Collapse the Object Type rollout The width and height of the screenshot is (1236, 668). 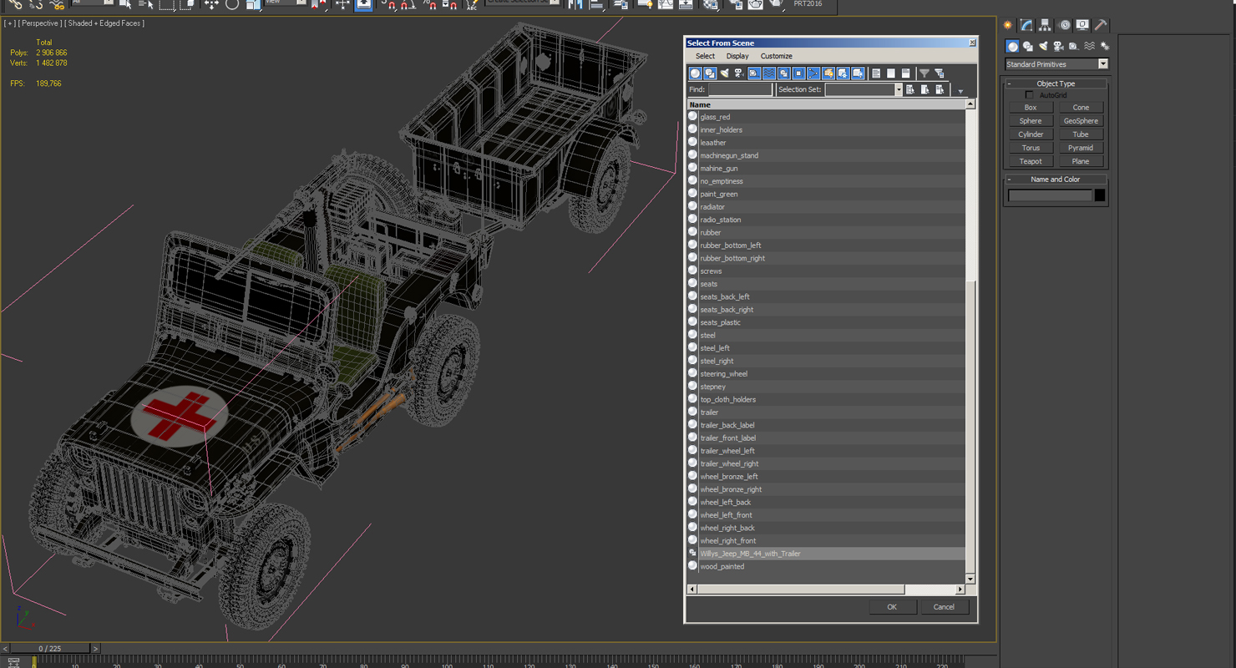(x=1056, y=83)
